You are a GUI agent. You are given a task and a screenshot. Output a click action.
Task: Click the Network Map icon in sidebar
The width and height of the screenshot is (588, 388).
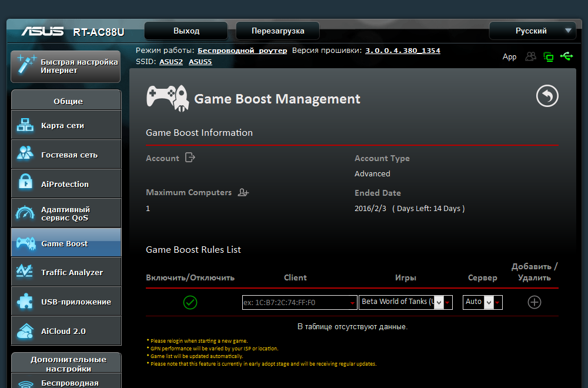point(25,125)
